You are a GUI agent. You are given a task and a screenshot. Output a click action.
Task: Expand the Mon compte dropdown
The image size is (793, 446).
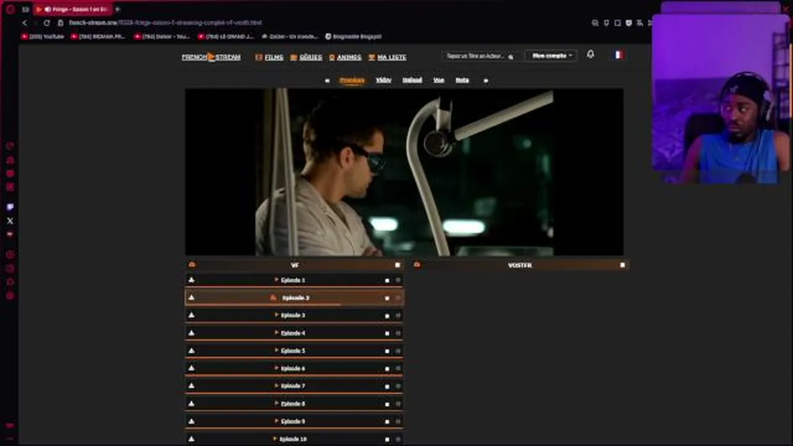point(551,56)
